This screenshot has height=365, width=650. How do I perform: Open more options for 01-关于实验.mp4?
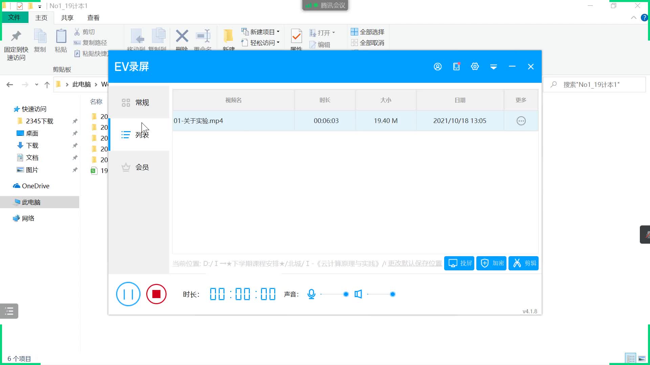click(521, 121)
